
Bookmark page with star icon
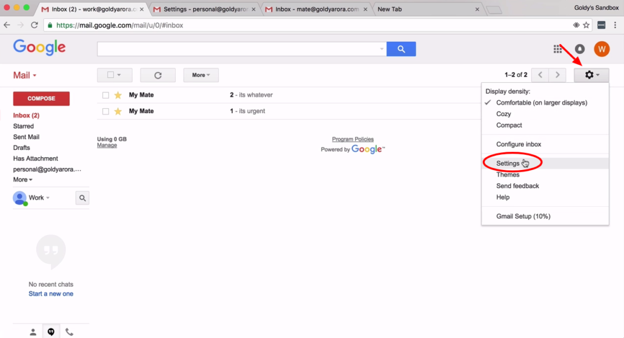coord(586,25)
